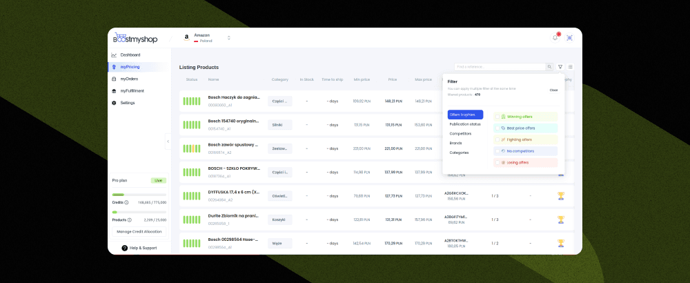Image resolution: width=690 pixels, height=283 pixels.
Task: Click the Winning offers label icon
Action: coord(504,117)
